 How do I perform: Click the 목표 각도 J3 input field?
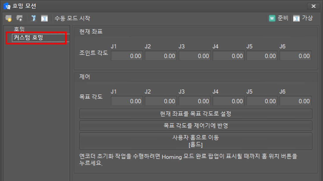tap(195, 101)
